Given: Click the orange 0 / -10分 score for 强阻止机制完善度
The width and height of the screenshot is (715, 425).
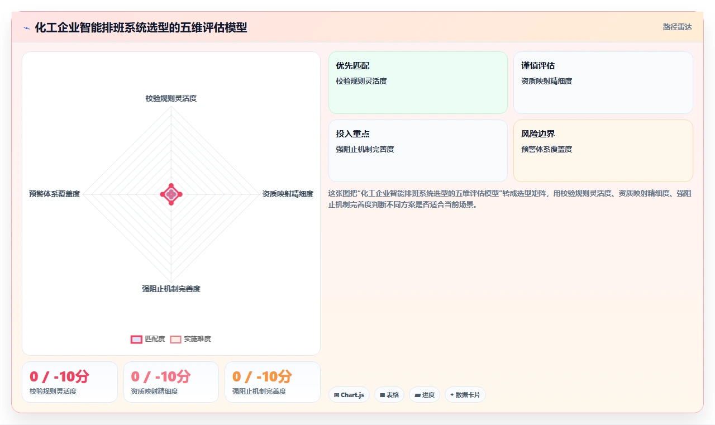Looking at the screenshot, I should pos(262,376).
